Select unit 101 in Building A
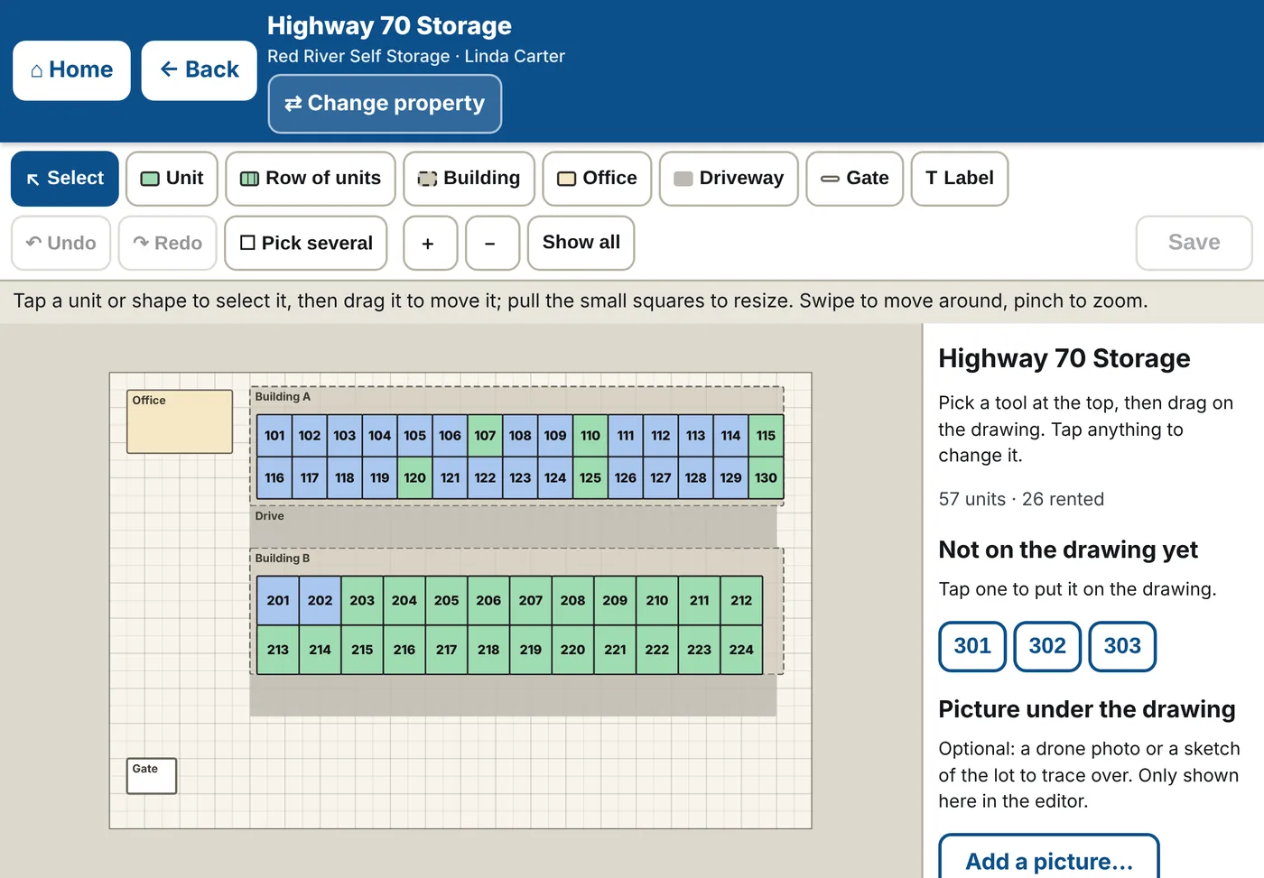The width and height of the screenshot is (1264, 878). 274,436
